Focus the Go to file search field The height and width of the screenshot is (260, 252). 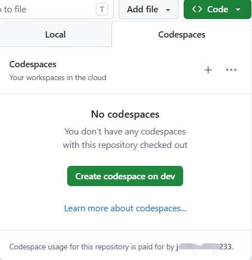56,10
